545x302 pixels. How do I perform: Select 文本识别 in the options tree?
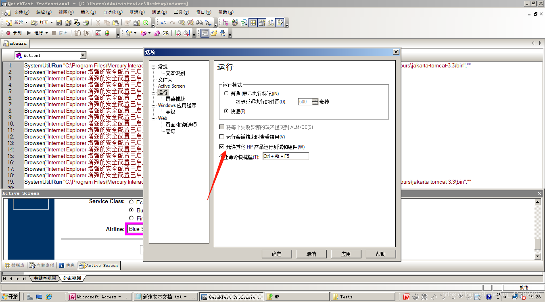(175, 73)
